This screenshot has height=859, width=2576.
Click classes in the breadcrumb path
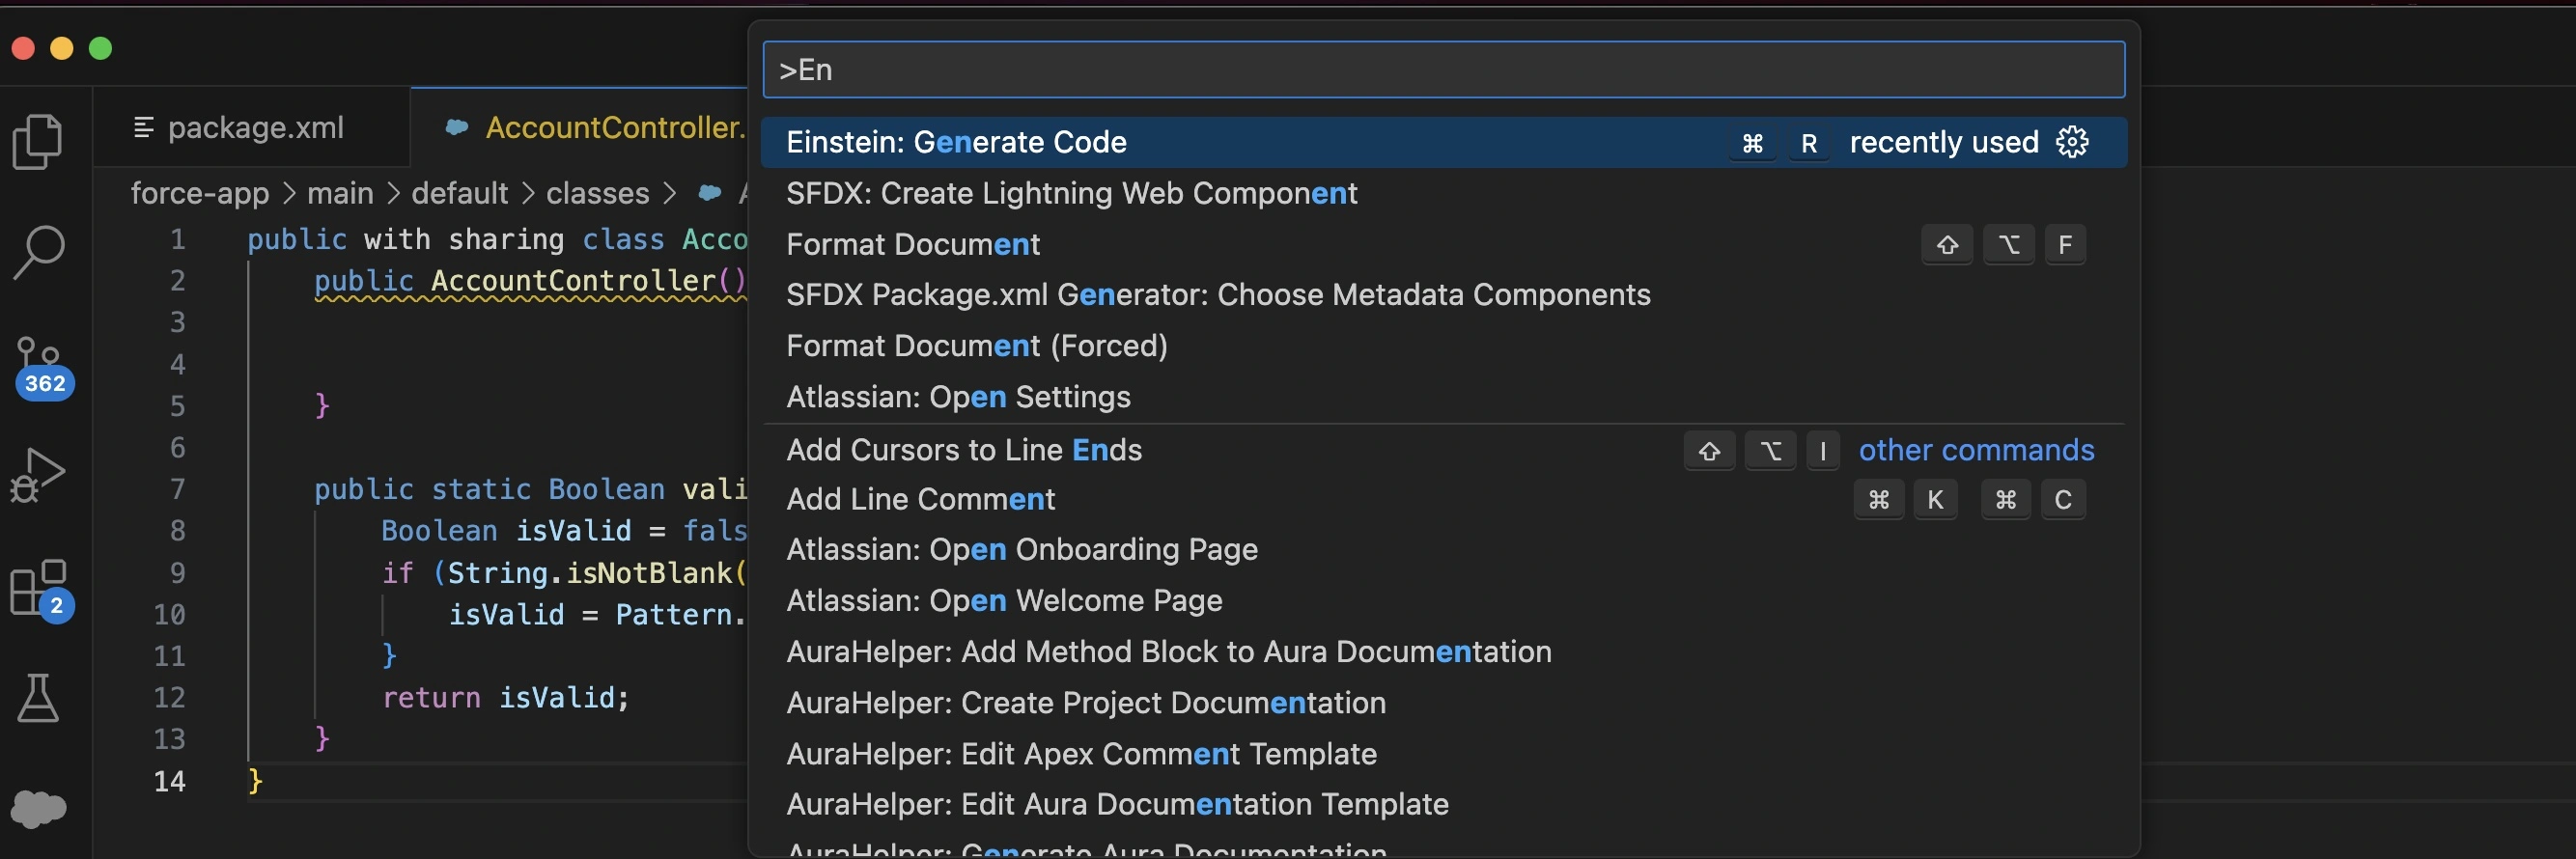pyautogui.click(x=598, y=193)
